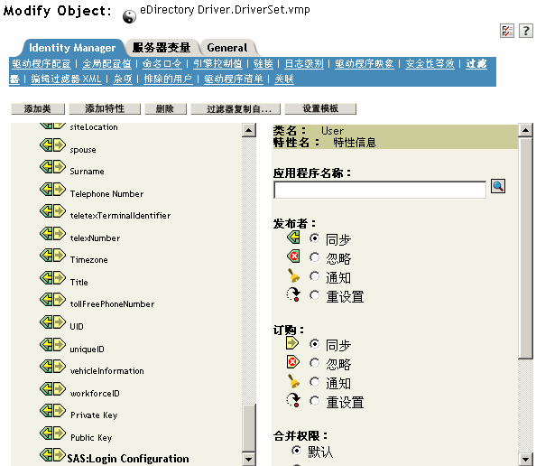This screenshot has height=466, width=536.
Task: Switch to the General tab
Action: point(227,48)
